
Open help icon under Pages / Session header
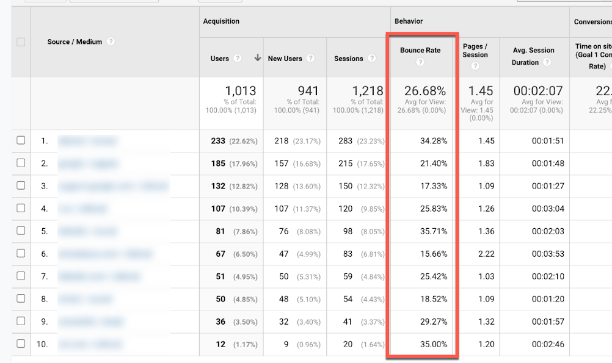tap(475, 66)
